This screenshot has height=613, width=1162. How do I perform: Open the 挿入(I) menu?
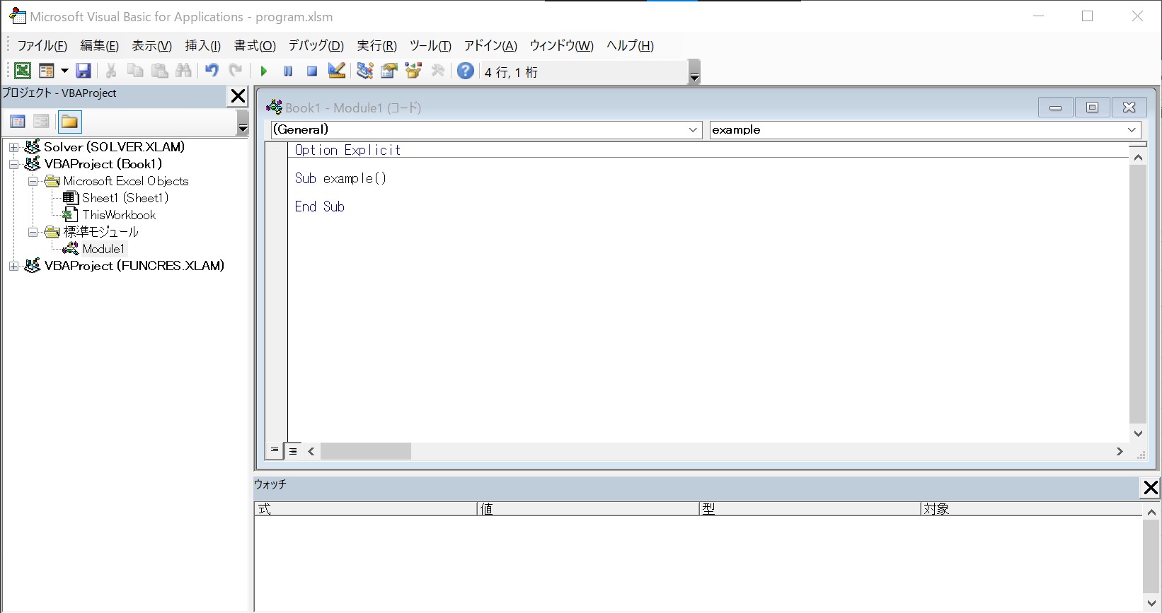point(202,46)
